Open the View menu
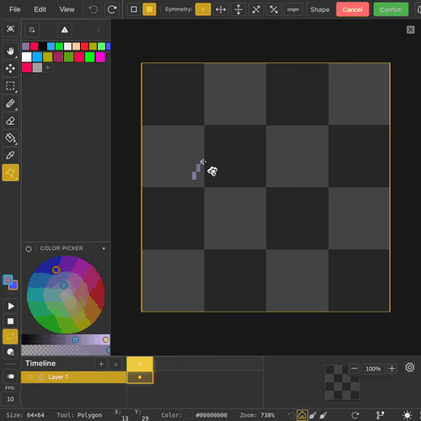The image size is (421, 421). click(67, 9)
